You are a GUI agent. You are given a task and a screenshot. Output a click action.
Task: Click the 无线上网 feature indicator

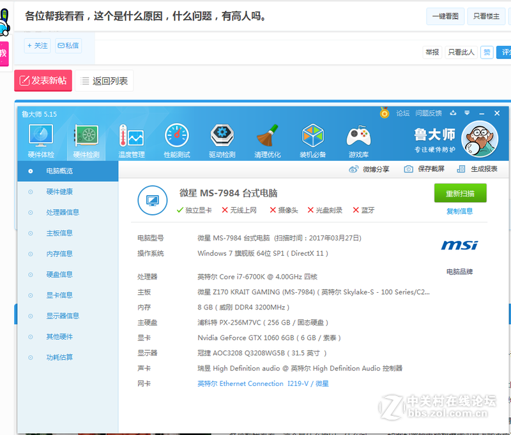tap(239, 210)
